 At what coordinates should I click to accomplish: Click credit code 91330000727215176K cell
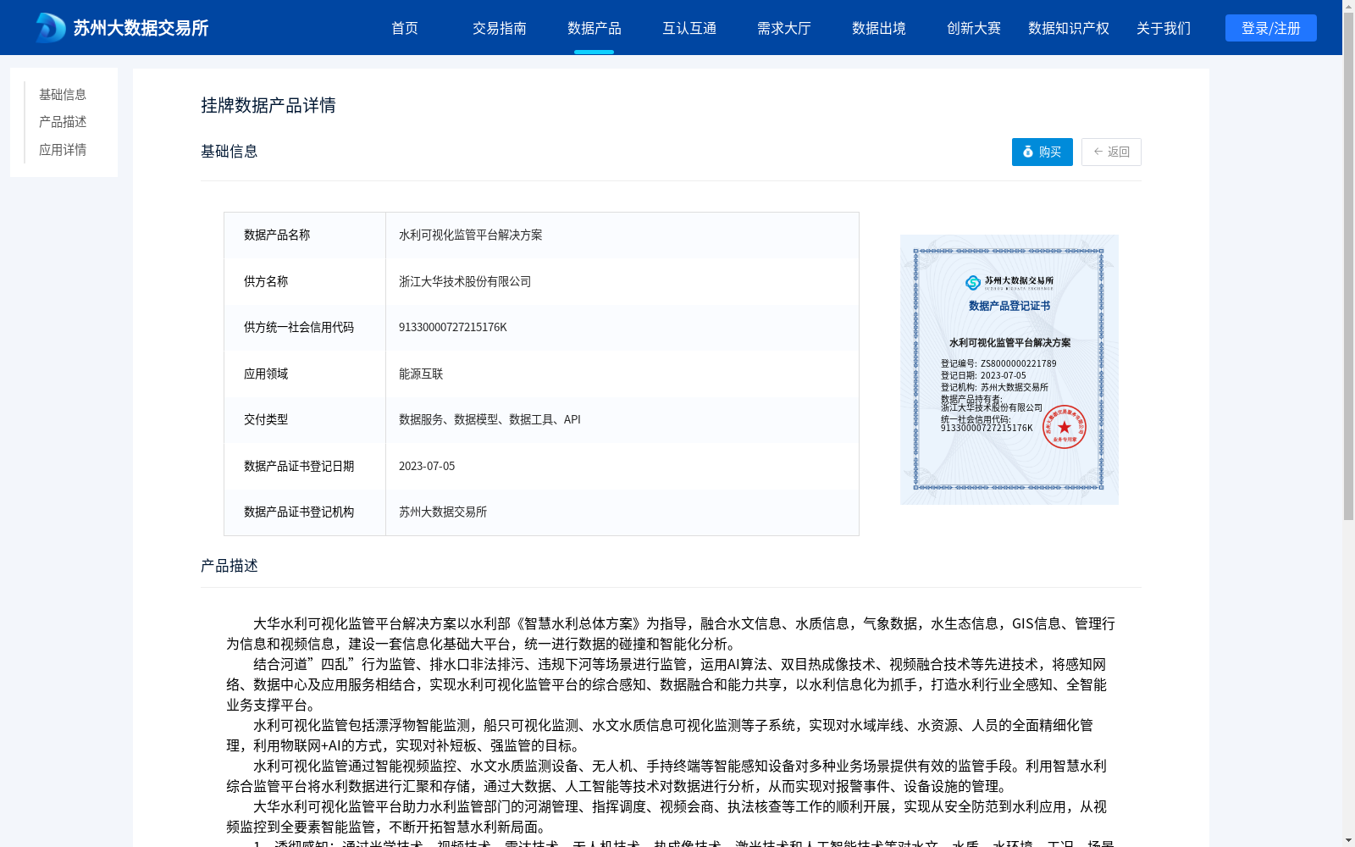pyautogui.click(x=622, y=328)
